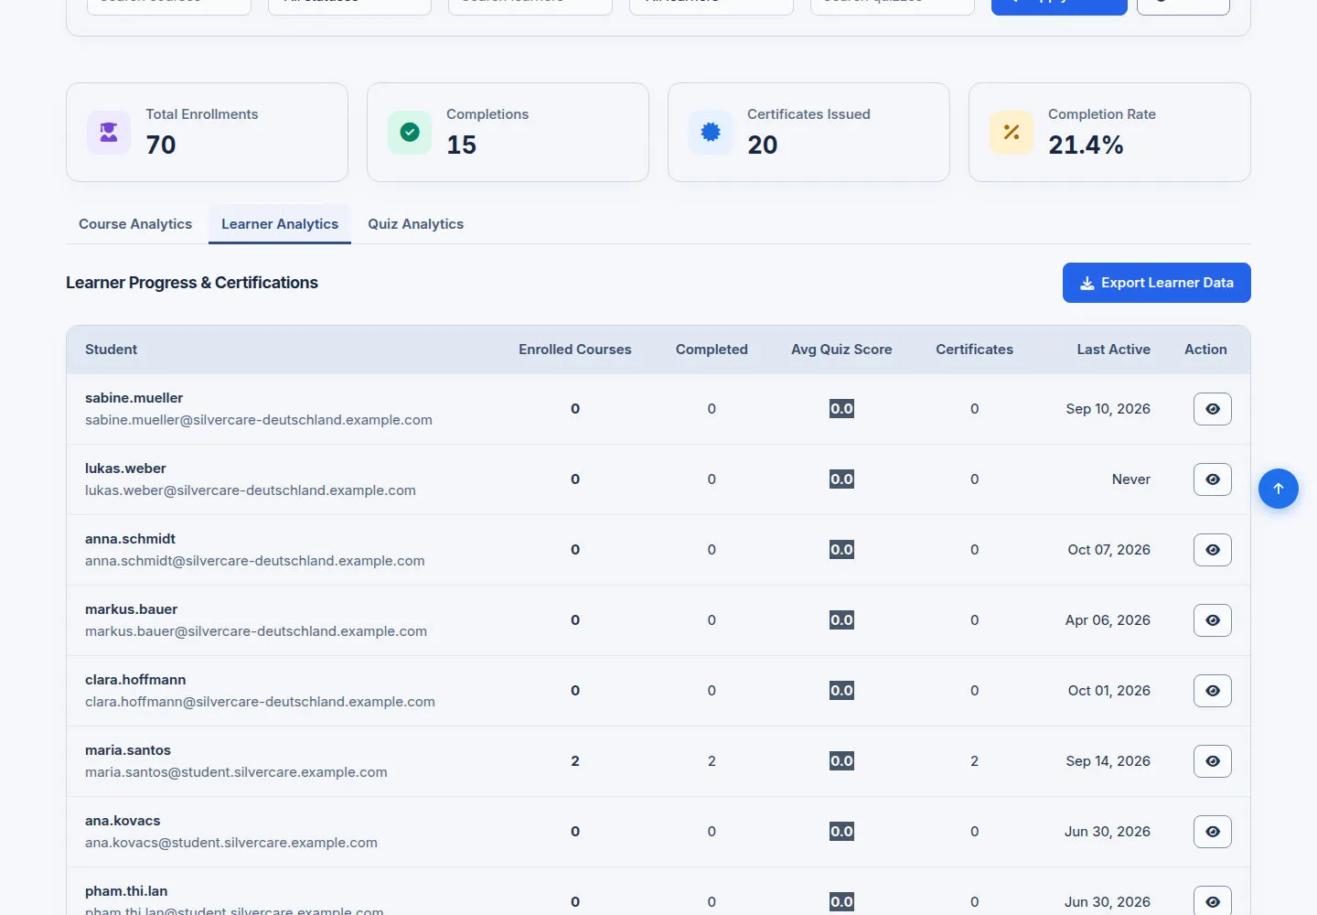Click the 'Apr 06, 2026' last active date
This screenshot has height=915, width=1317.
tap(1108, 620)
